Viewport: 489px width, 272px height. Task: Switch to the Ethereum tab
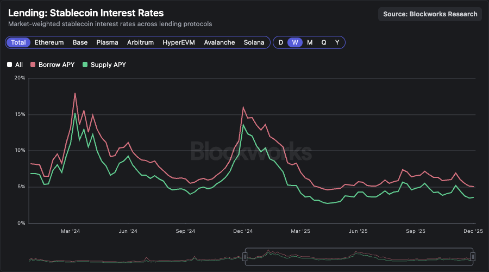(x=49, y=42)
